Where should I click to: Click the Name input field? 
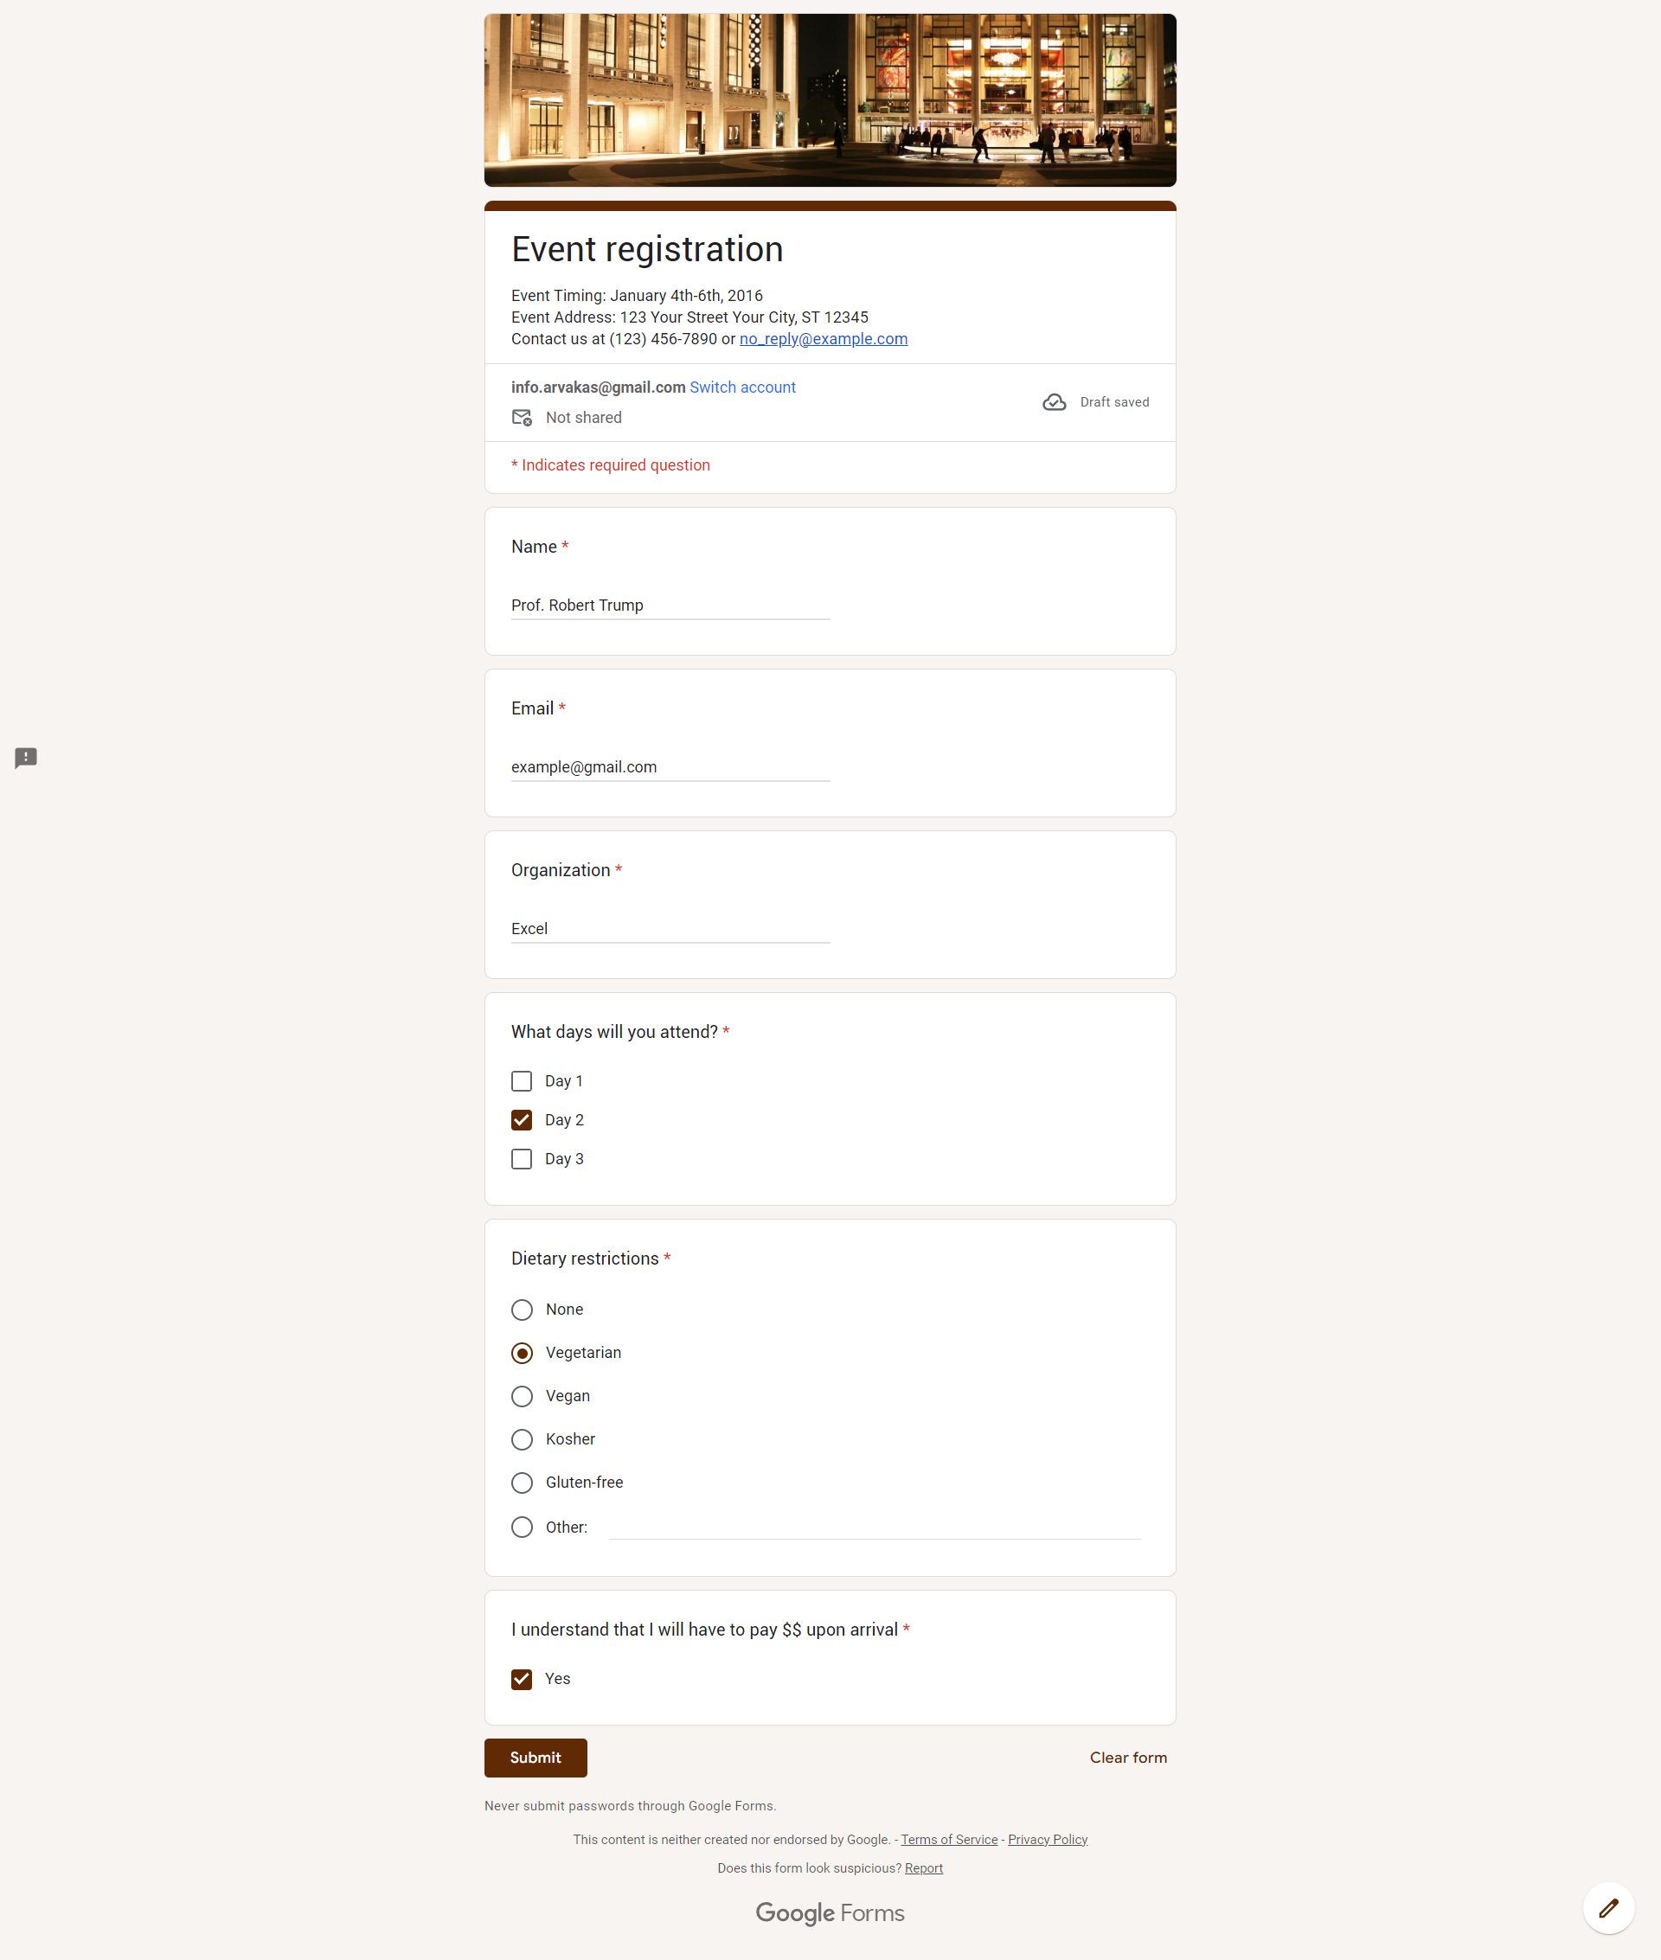pos(670,605)
